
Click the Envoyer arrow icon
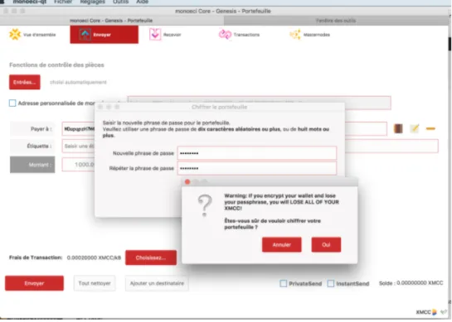click(x=85, y=35)
